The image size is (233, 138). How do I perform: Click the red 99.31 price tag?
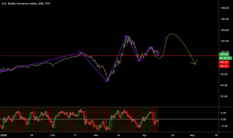click(224, 66)
